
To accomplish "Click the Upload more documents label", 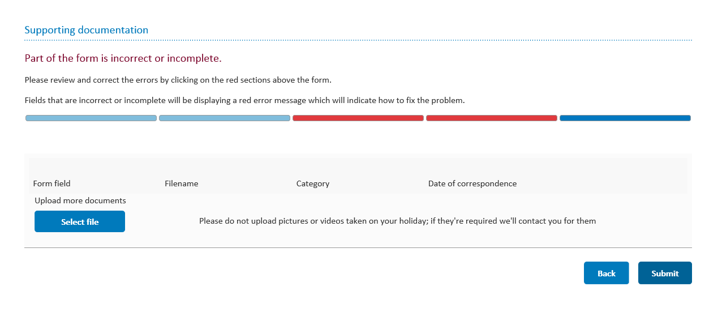I will [80, 200].
